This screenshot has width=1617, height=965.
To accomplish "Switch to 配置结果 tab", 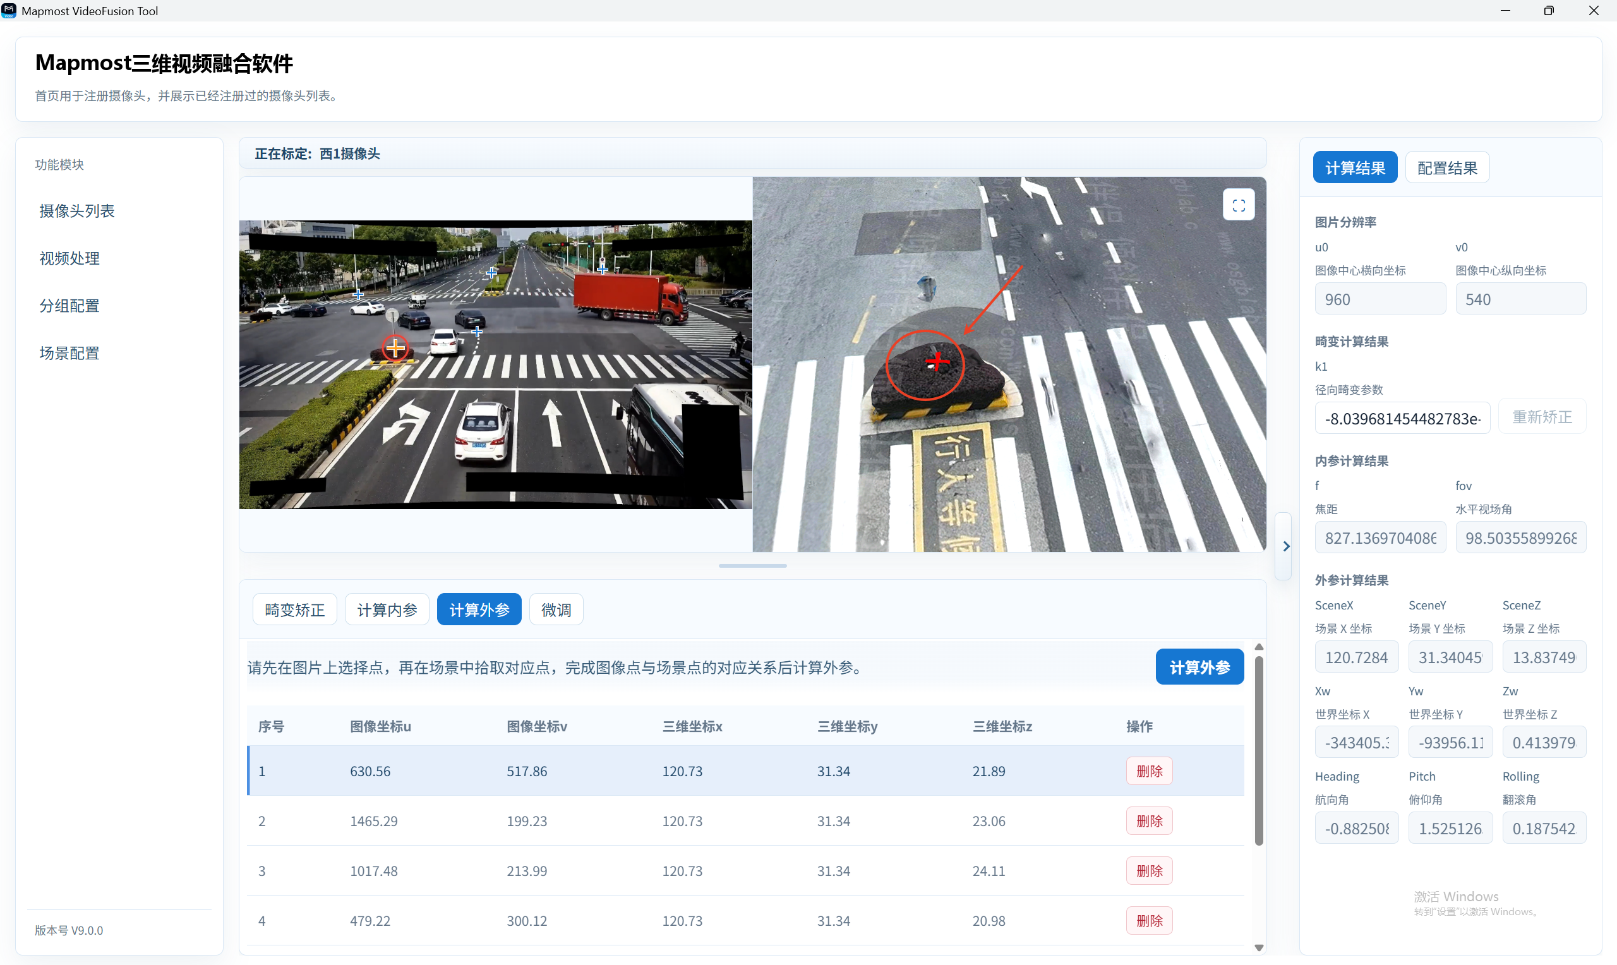I will (1446, 167).
